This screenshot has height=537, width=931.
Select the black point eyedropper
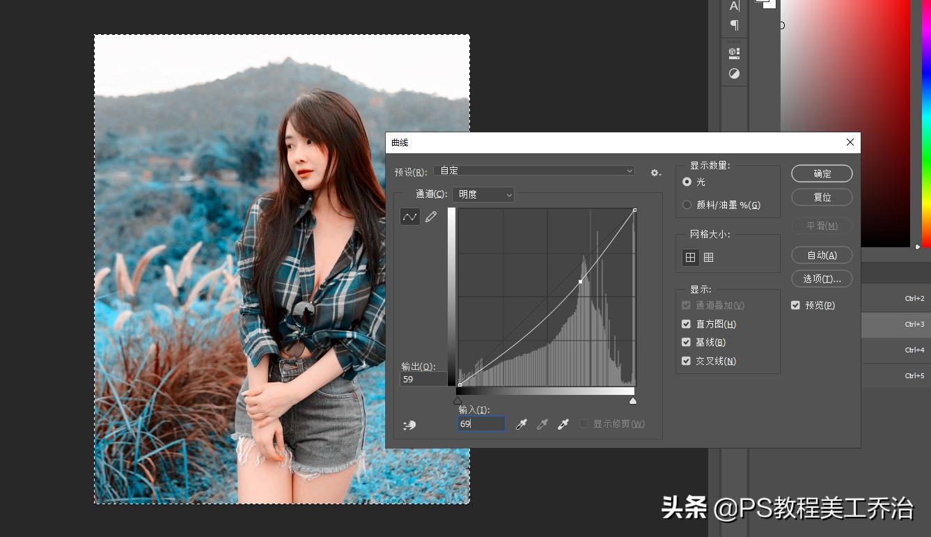521,423
